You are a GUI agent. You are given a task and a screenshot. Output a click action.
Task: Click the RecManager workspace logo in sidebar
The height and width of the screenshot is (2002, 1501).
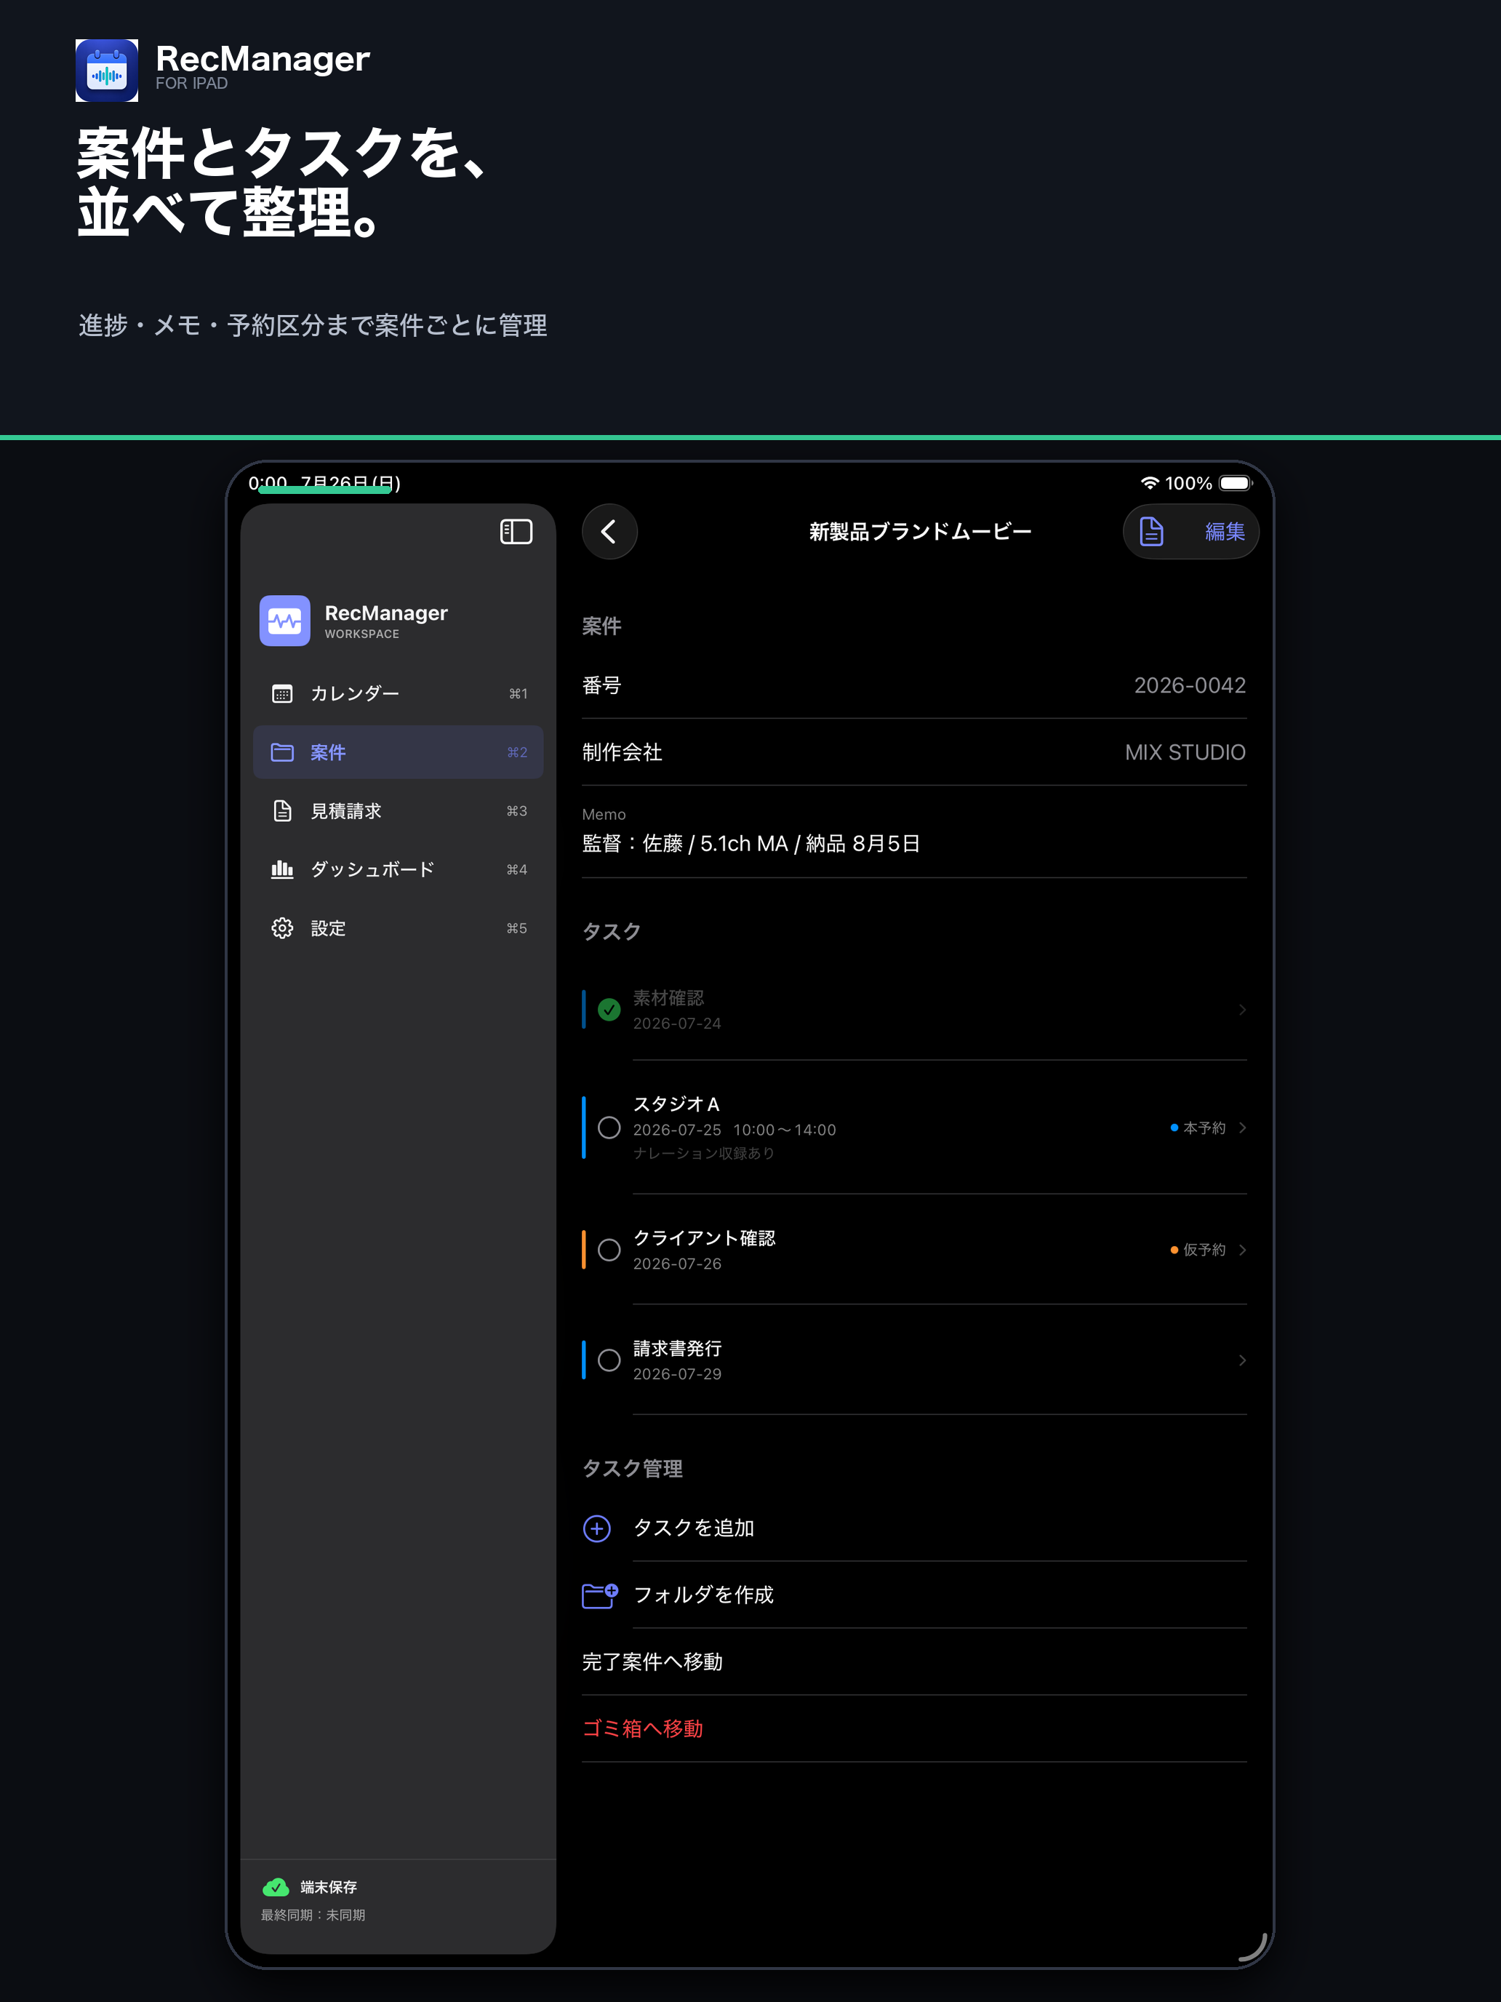pos(285,621)
